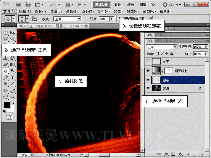Switch to the 绘画 workspace
The height and width of the screenshot is (158, 211).
pos(130,5)
